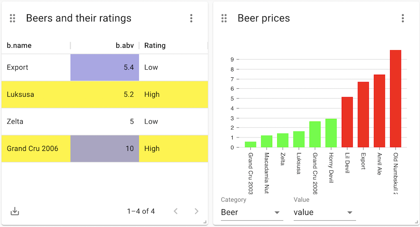Screen dimensions: 420x227
Task: Click the drag handle of the Beers and their ratings card
Action: [x=13, y=18]
